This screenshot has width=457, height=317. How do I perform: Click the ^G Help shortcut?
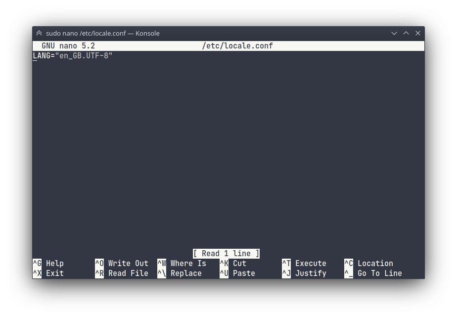48,264
